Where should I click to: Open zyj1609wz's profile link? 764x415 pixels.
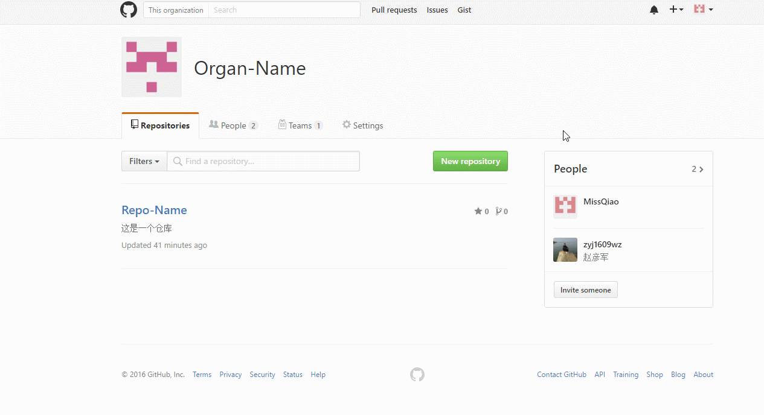[602, 244]
